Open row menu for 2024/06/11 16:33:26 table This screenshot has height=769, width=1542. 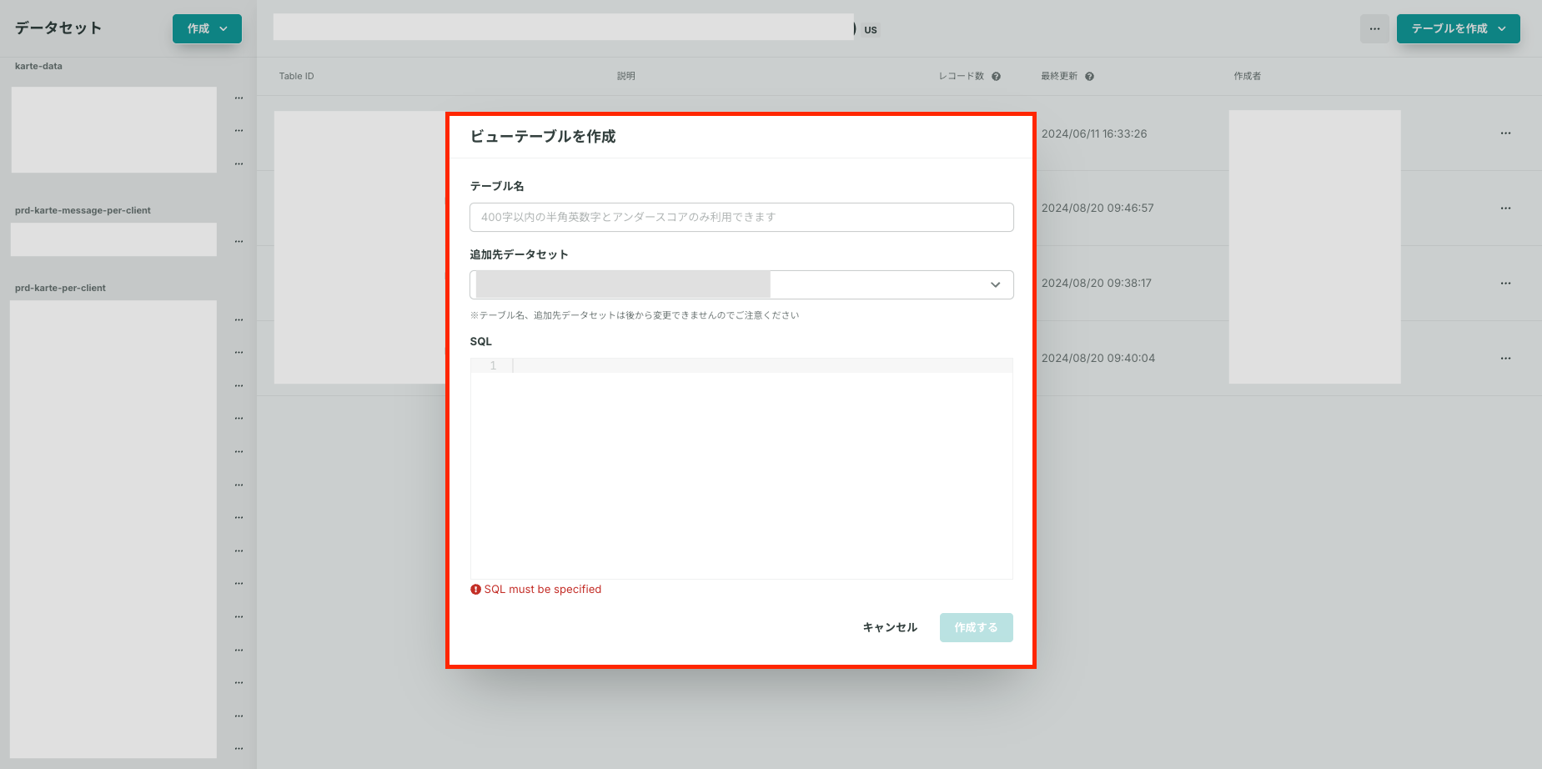[1505, 133]
